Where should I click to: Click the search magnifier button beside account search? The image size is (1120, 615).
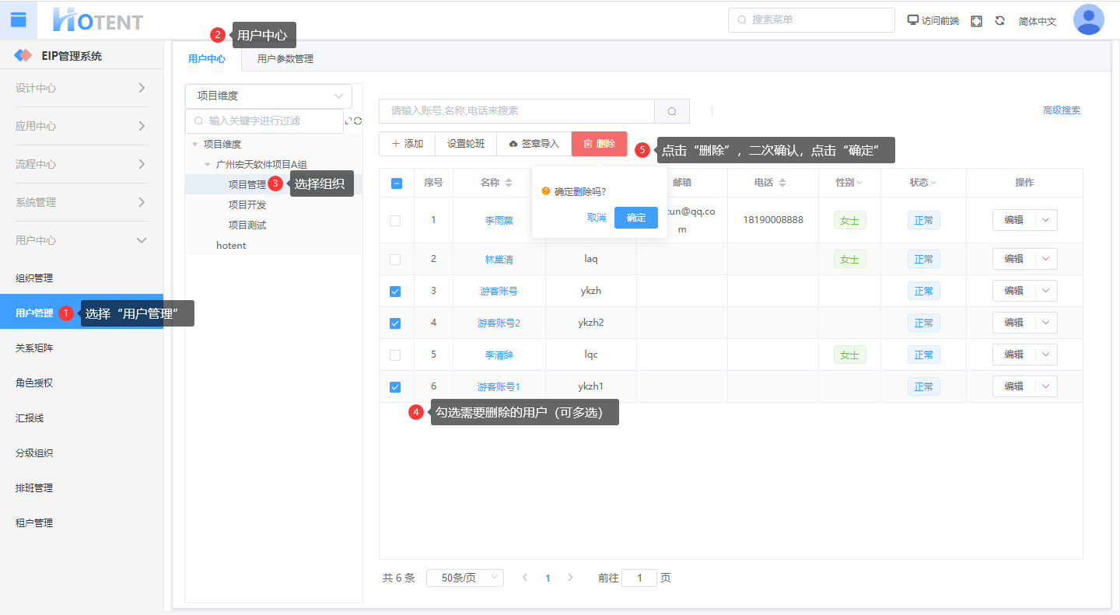672,111
